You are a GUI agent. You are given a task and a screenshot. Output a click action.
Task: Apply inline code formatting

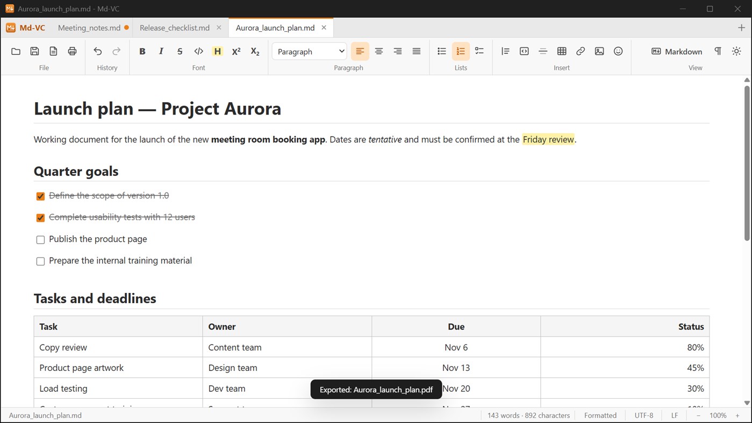coord(198,51)
